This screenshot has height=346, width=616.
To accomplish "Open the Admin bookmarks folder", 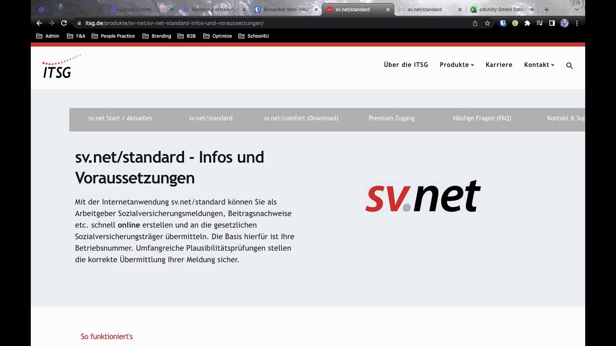I will coord(48,36).
